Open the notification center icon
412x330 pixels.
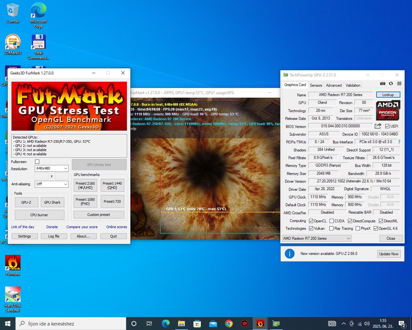click(x=402, y=324)
